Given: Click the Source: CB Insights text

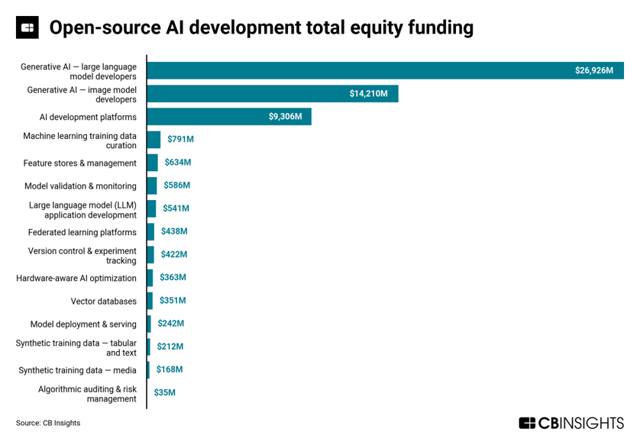Looking at the screenshot, I should (x=48, y=423).
